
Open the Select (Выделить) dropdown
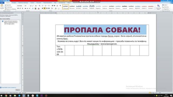tap(166, 9)
